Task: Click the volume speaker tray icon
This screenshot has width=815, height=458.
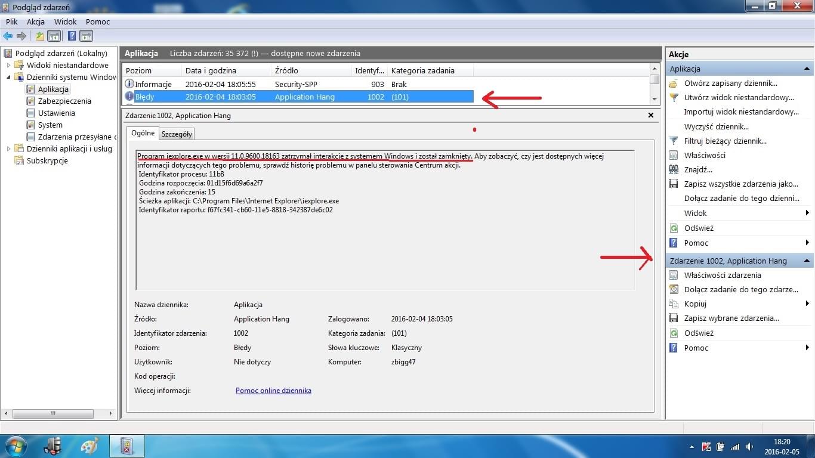Action: point(749,447)
